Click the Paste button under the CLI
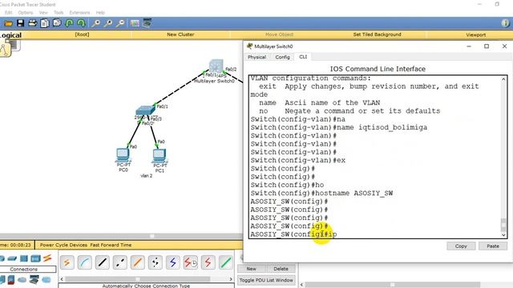This screenshot has width=513, height=288. 493,246
